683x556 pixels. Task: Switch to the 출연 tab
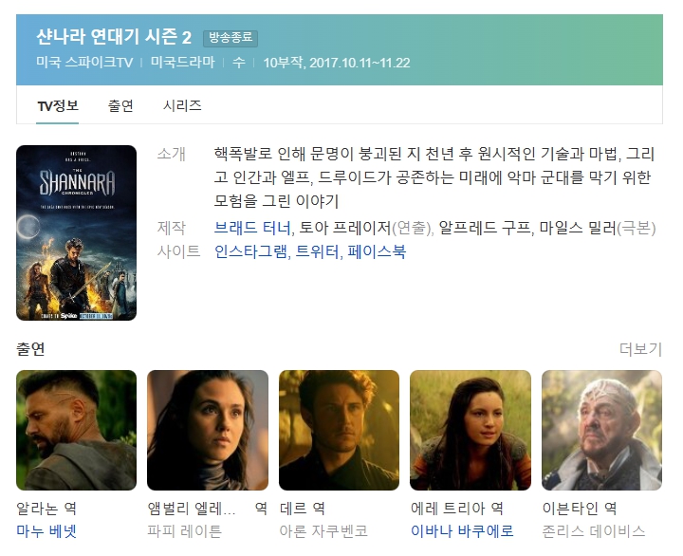120,106
